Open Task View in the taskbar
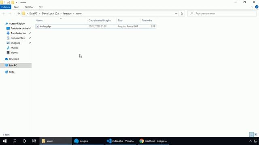The width and height of the screenshot is (259, 145). 34,141
